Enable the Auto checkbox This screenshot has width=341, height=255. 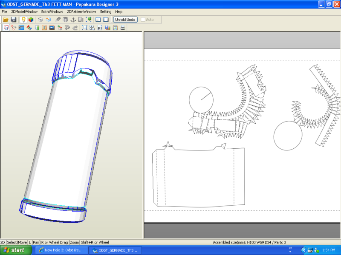tap(143, 20)
